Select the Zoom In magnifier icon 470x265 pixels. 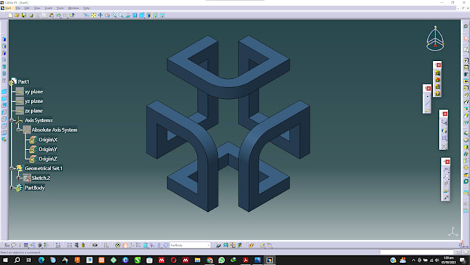114,15
